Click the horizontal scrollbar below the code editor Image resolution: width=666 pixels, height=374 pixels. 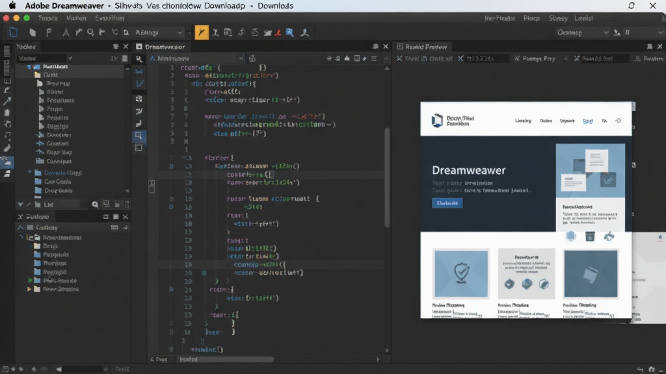coord(224,359)
